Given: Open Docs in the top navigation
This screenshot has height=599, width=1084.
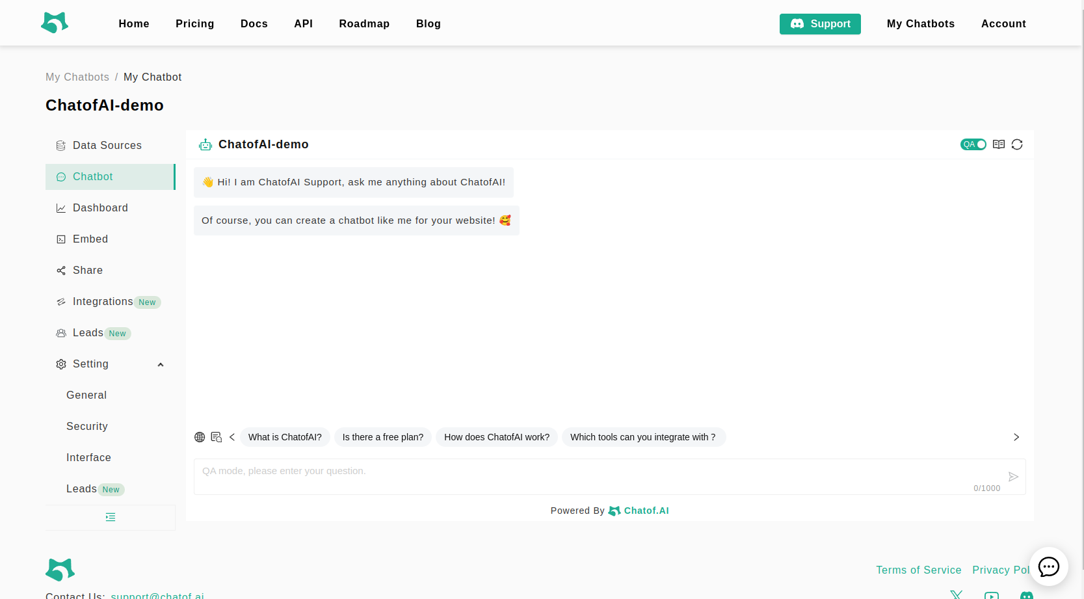Looking at the screenshot, I should pyautogui.click(x=254, y=23).
